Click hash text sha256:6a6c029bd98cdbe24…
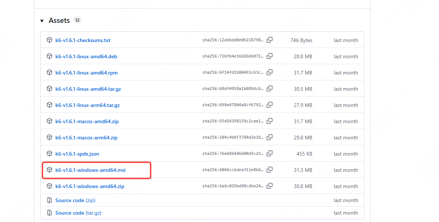This screenshot has width=439, height=222. (x=233, y=186)
